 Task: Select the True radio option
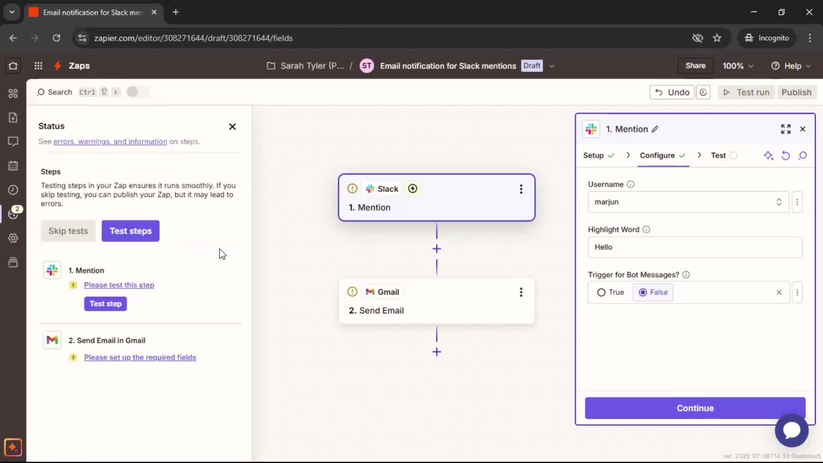610,292
